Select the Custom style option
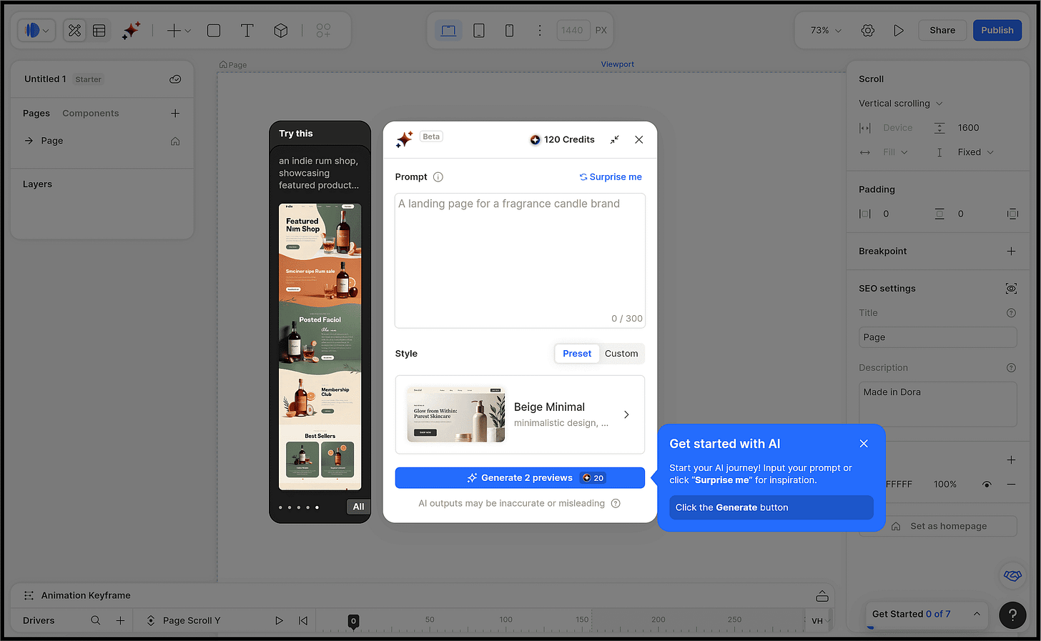1041x641 pixels. click(x=621, y=354)
